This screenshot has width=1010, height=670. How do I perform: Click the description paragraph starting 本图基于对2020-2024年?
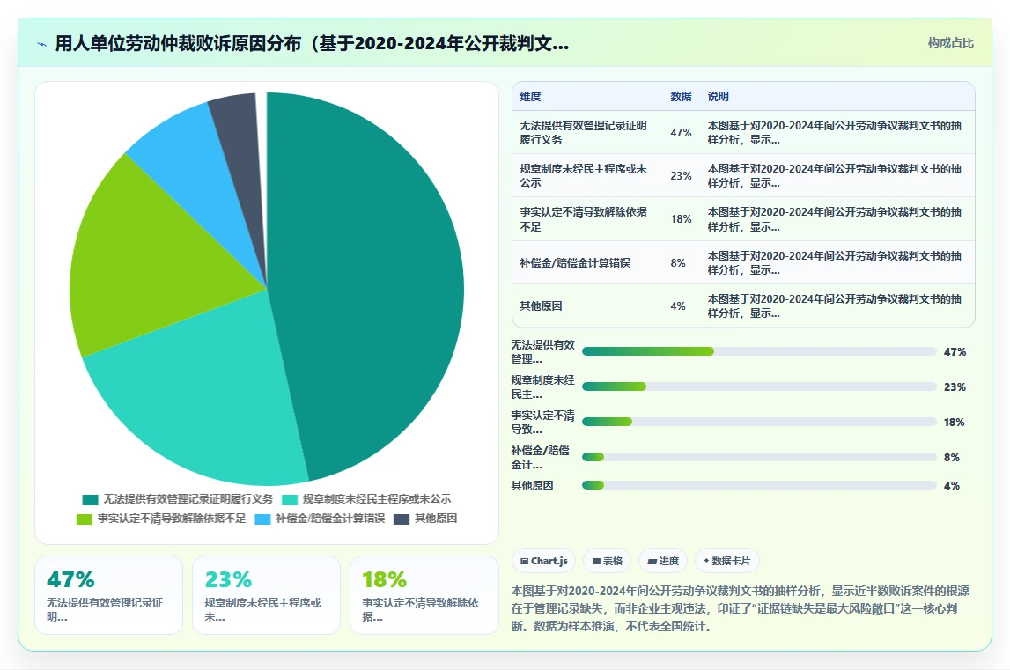[x=741, y=608]
